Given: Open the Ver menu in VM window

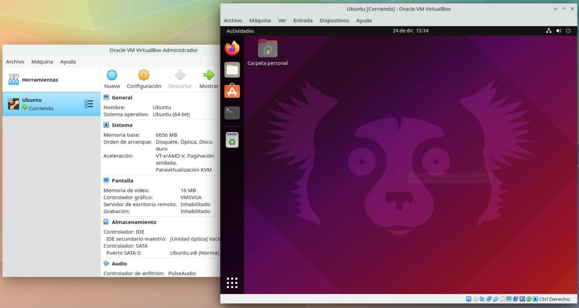Looking at the screenshot, I should coord(282,20).
